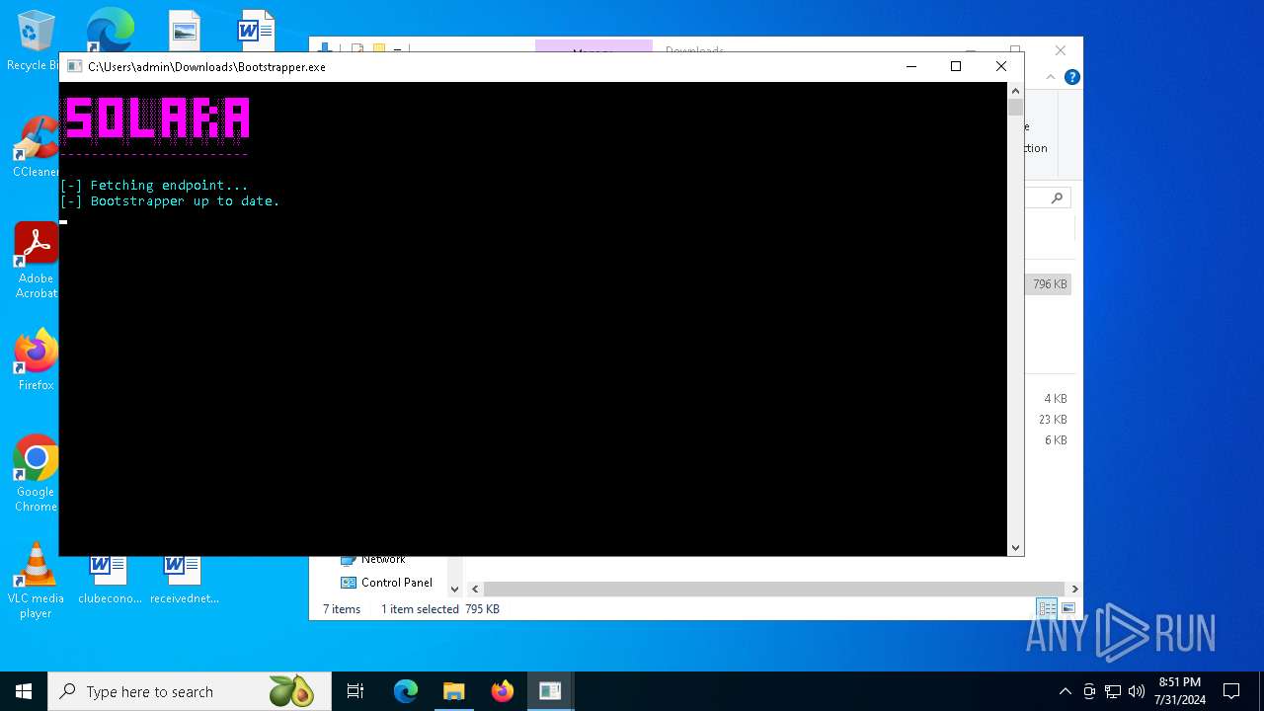Click the Explorer horizontal scrollbar right arrow
1264x711 pixels.
pyautogui.click(x=1074, y=589)
